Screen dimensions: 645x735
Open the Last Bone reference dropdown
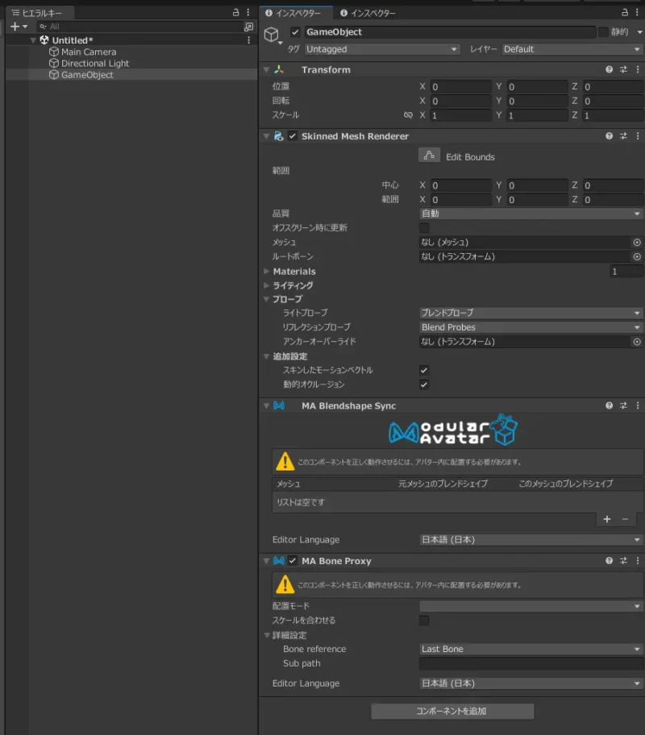(x=531, y=650)
